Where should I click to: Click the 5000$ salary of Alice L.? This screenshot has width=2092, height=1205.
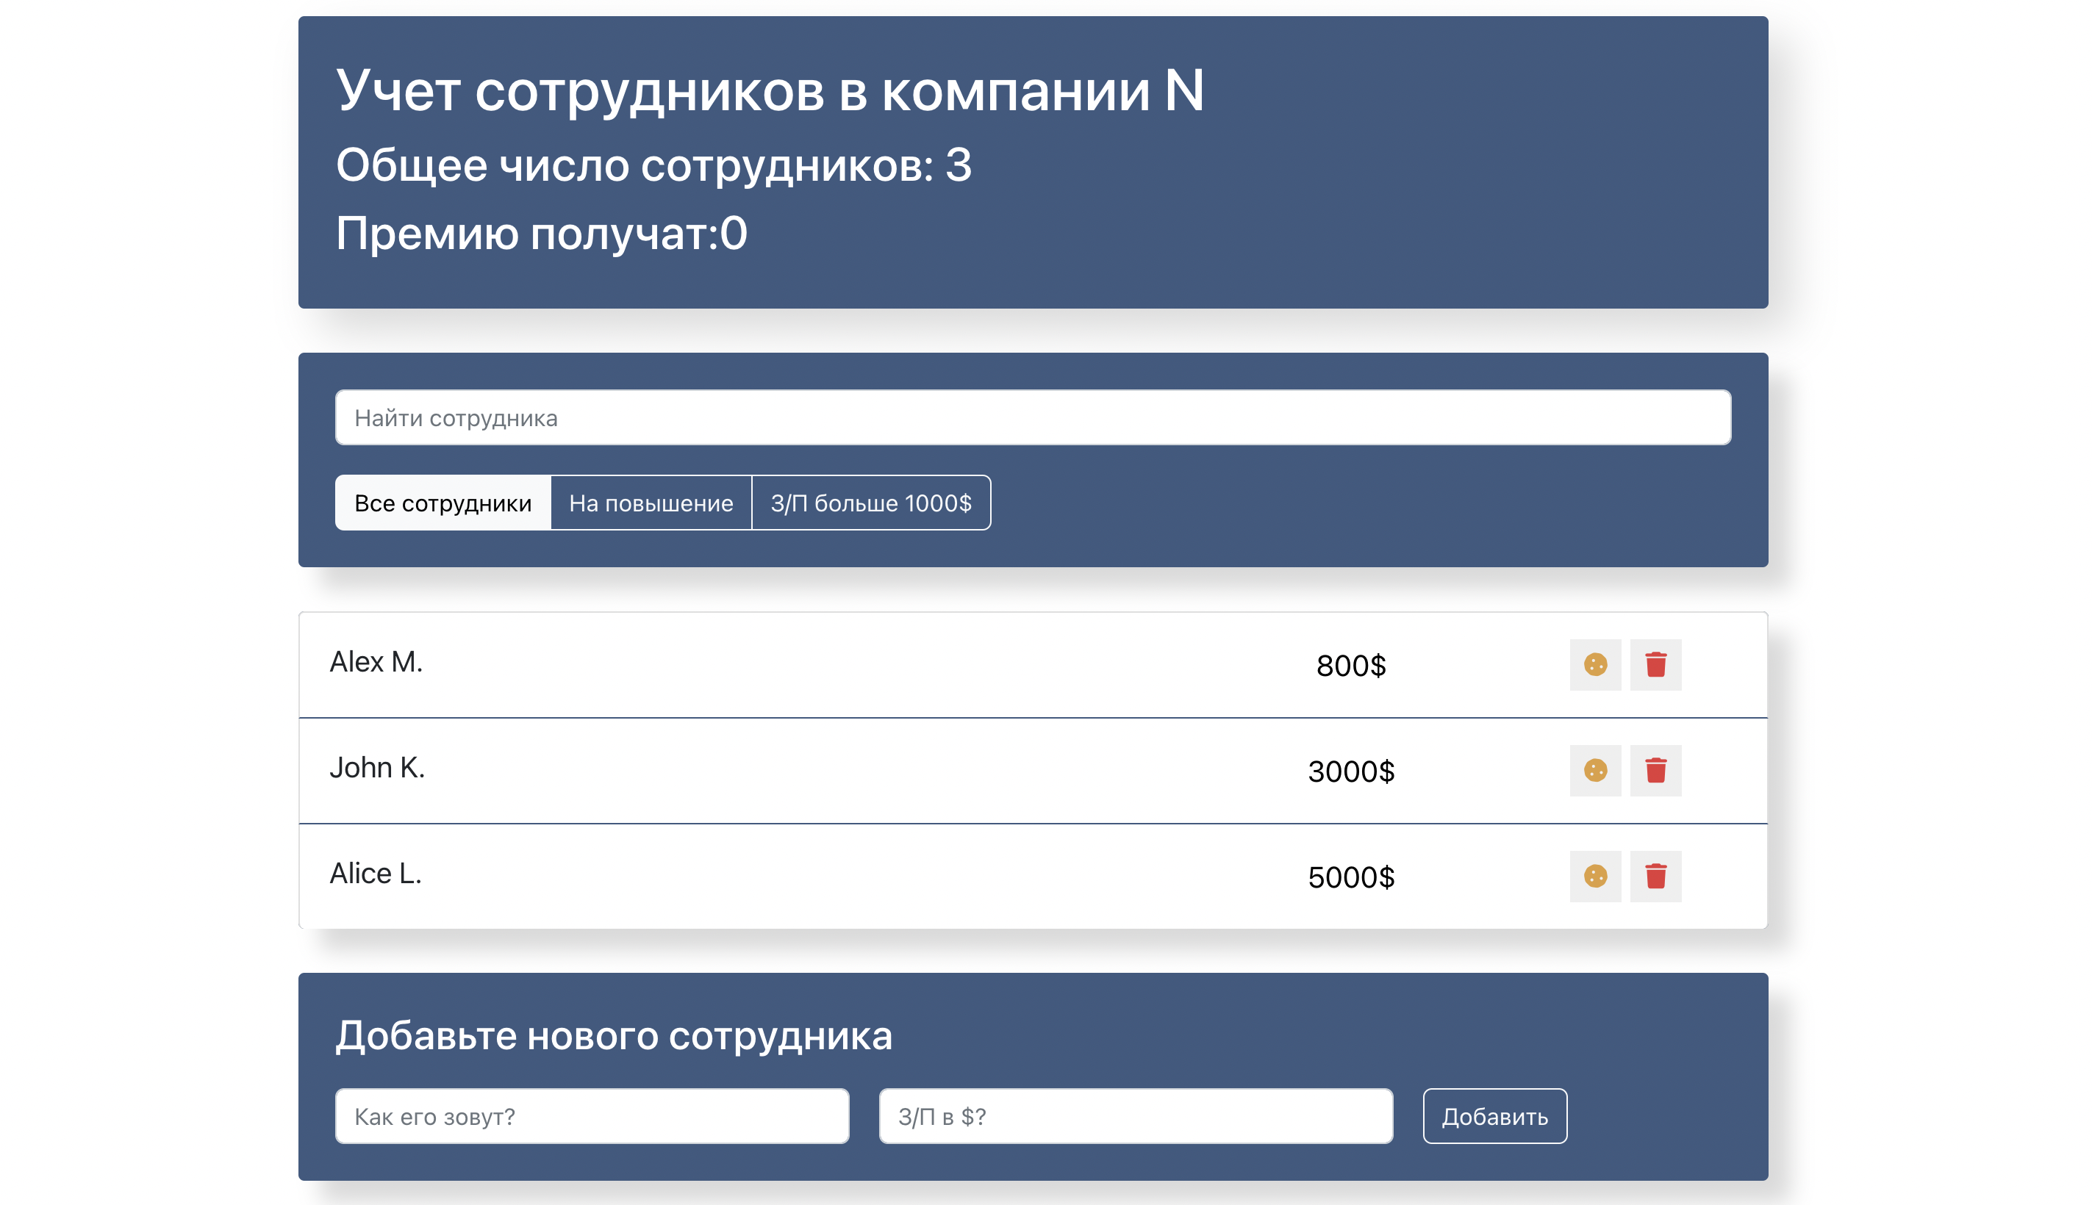(x=1350, y=877)
